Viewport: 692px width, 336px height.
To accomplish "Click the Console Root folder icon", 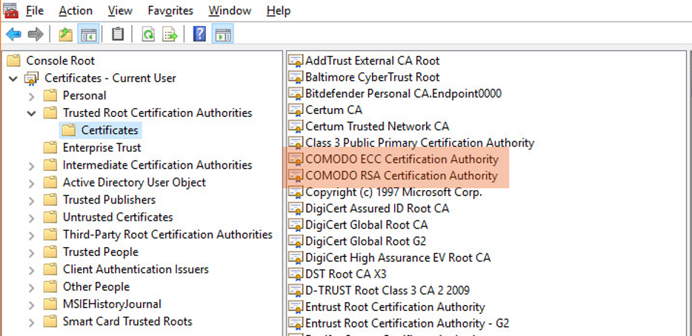I will (13, 61).
